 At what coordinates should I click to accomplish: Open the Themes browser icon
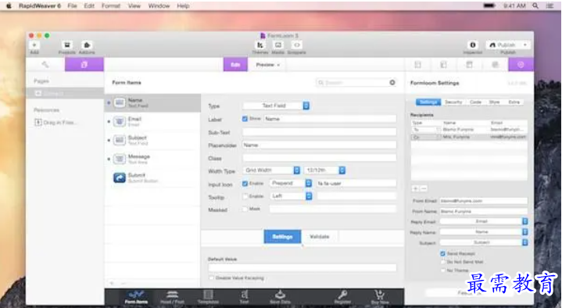[260, 45]
